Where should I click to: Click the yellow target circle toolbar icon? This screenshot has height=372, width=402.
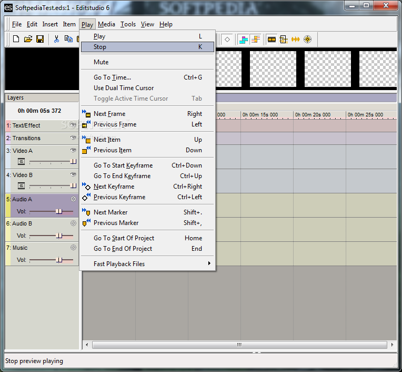(x=307, y=40)
